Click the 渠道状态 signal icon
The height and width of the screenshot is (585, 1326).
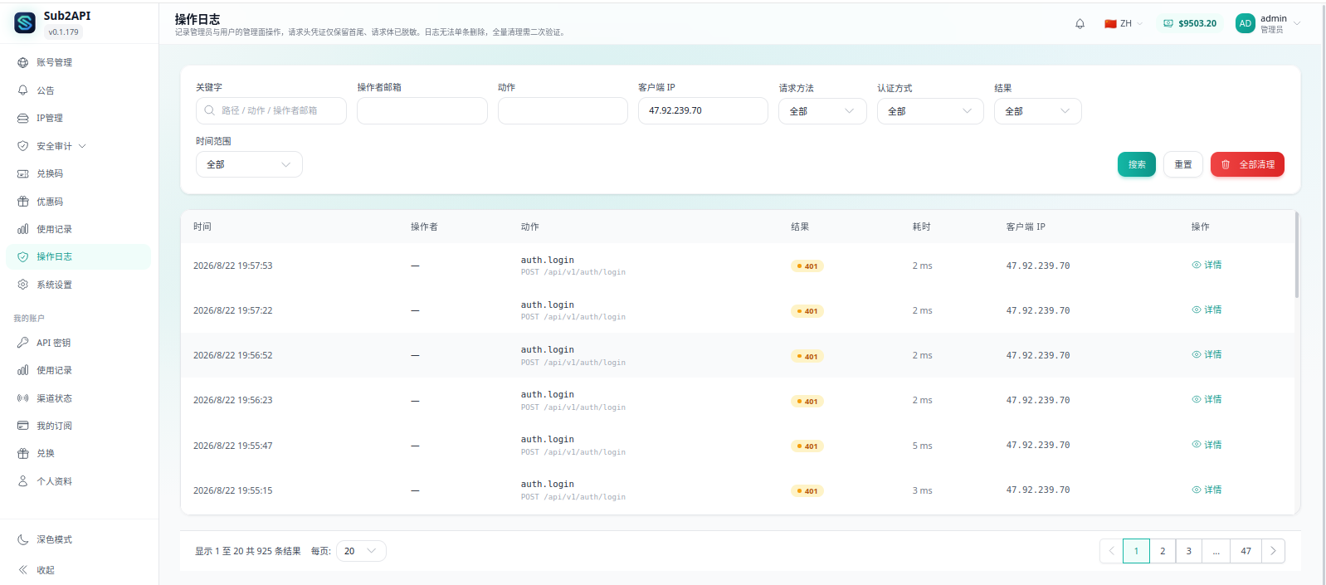[22, 398]
